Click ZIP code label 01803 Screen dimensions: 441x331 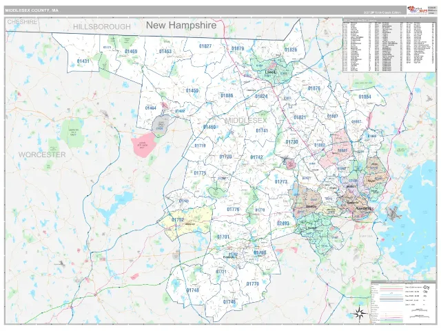320,146
